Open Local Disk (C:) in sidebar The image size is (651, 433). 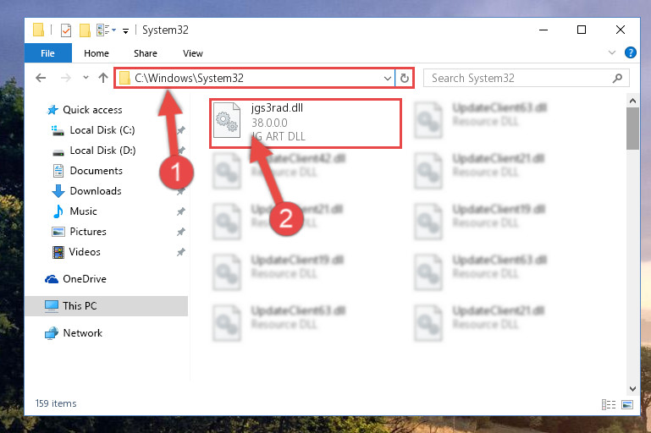[x=102, y=130]
